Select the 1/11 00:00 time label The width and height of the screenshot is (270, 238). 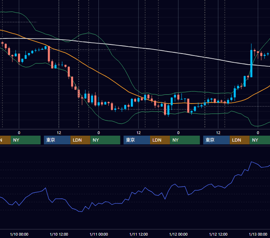98,234
